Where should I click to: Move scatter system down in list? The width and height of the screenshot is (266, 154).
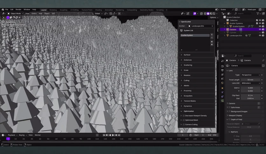coord(212,45)
